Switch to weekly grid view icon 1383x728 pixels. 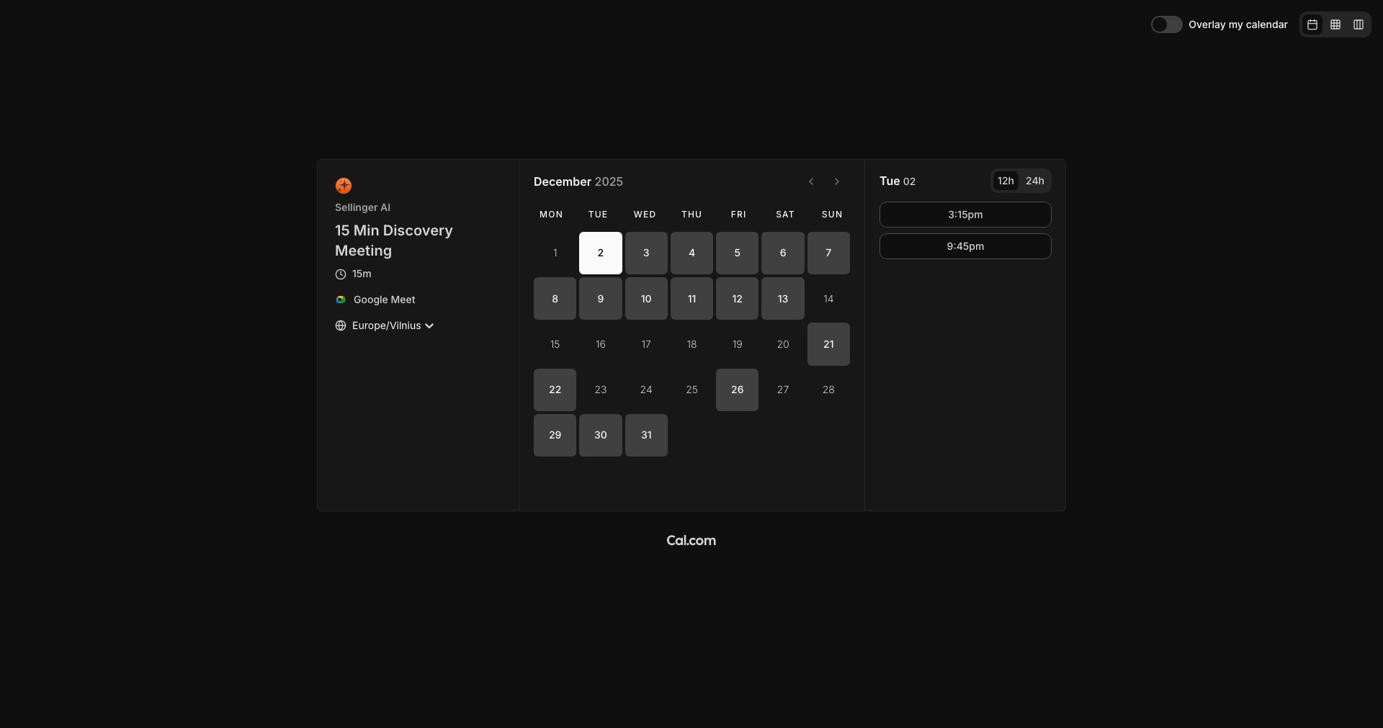(x=1335, y=24)
